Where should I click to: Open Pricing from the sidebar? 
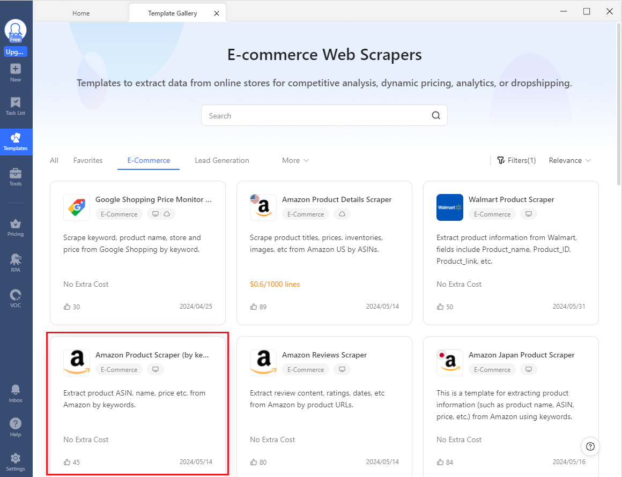(16, 228)
